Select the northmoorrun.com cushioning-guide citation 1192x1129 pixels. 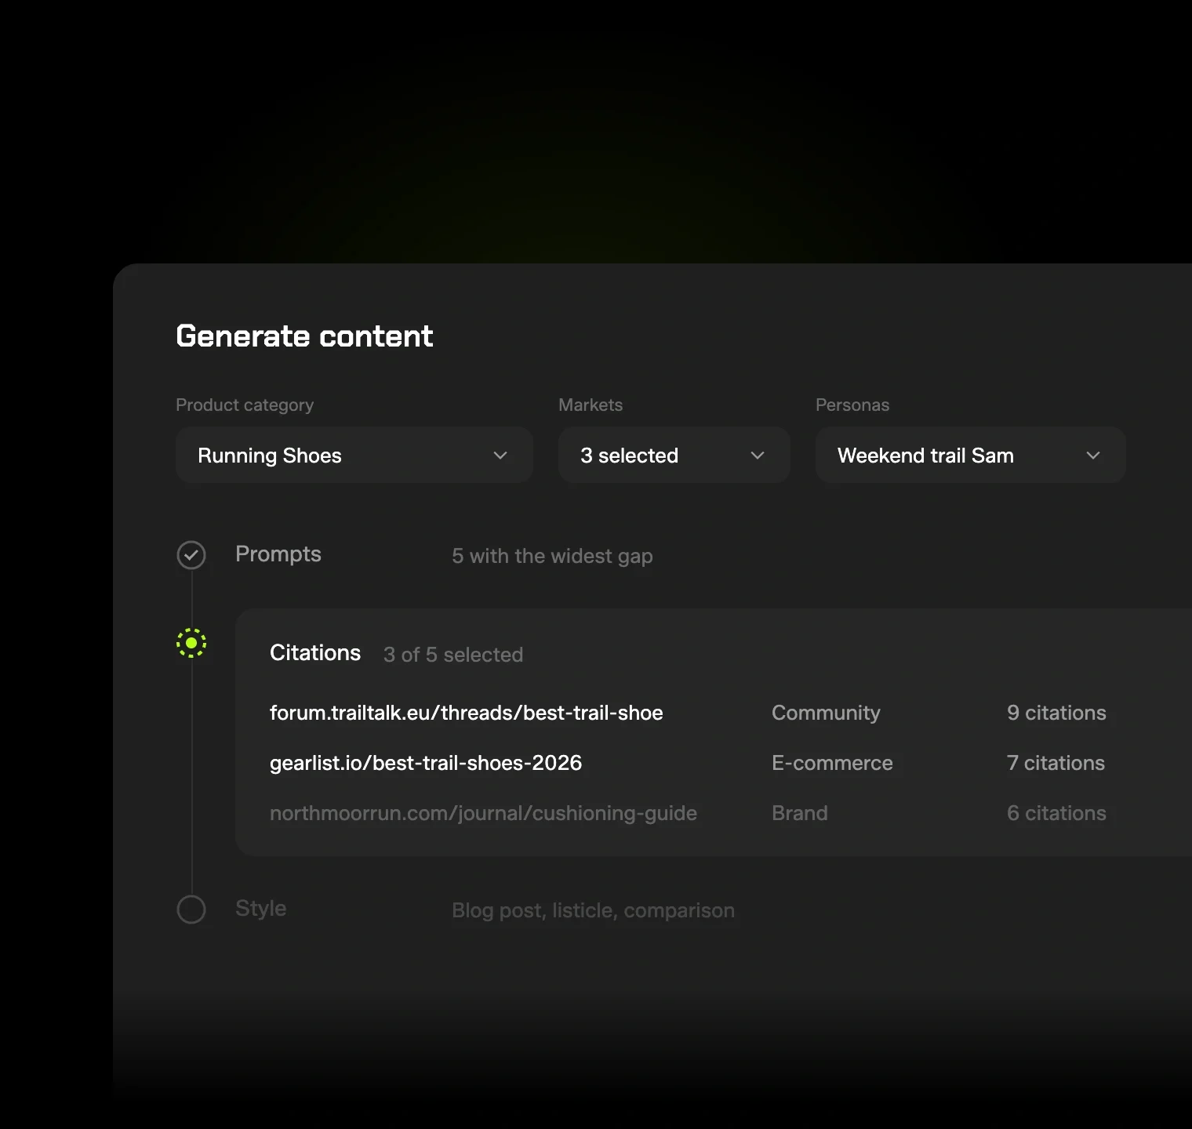click(x=483, y=813)
